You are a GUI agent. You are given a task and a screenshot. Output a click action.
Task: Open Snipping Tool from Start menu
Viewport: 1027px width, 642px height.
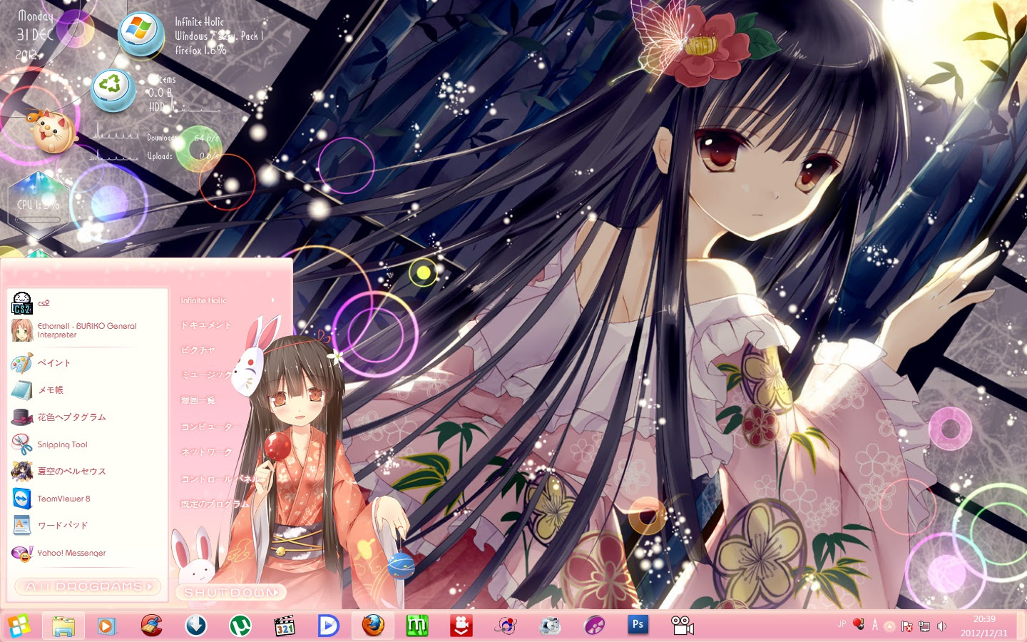88,444
